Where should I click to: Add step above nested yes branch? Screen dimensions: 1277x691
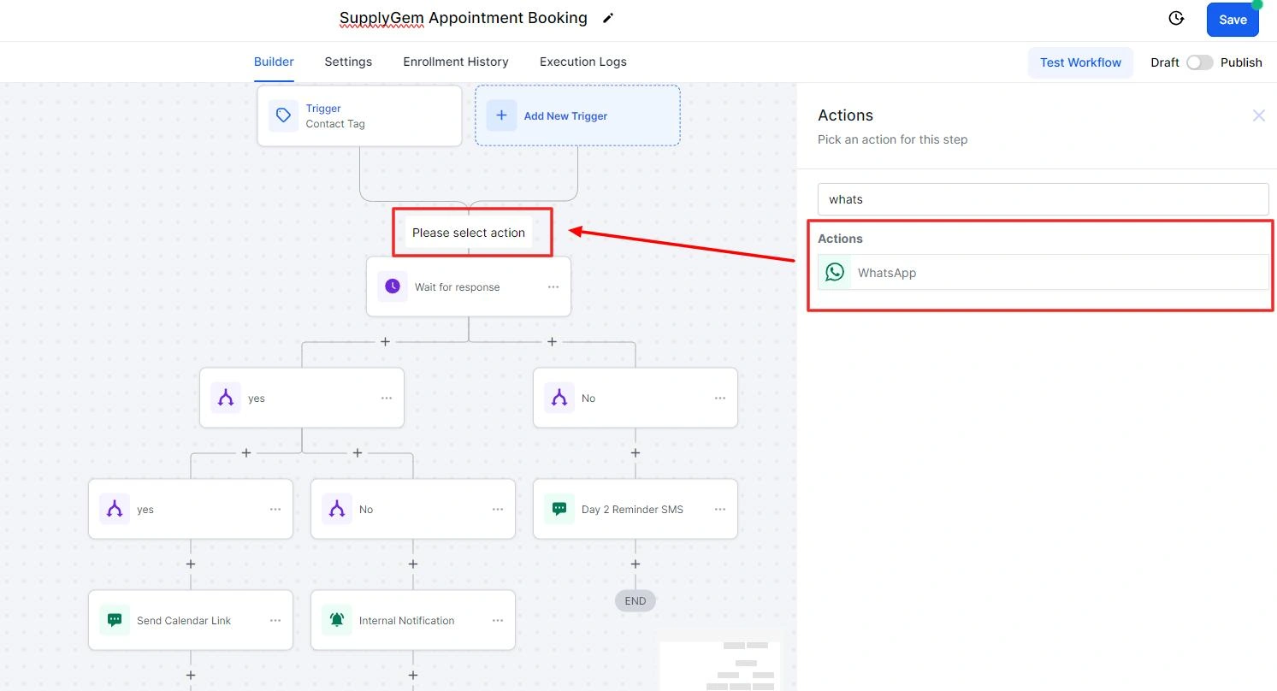[246, 452]
